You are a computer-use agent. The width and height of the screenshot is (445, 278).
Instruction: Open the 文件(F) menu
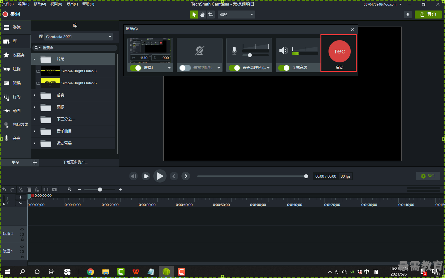tap(8, 4)
